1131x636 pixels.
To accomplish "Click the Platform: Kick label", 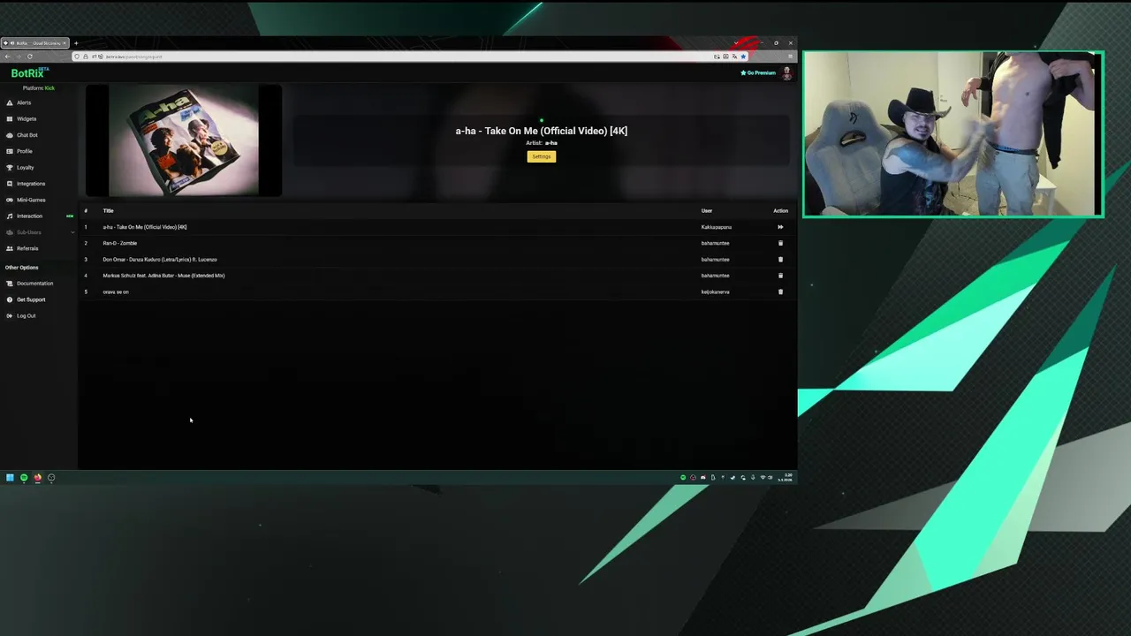I will [x=39, y=88].
